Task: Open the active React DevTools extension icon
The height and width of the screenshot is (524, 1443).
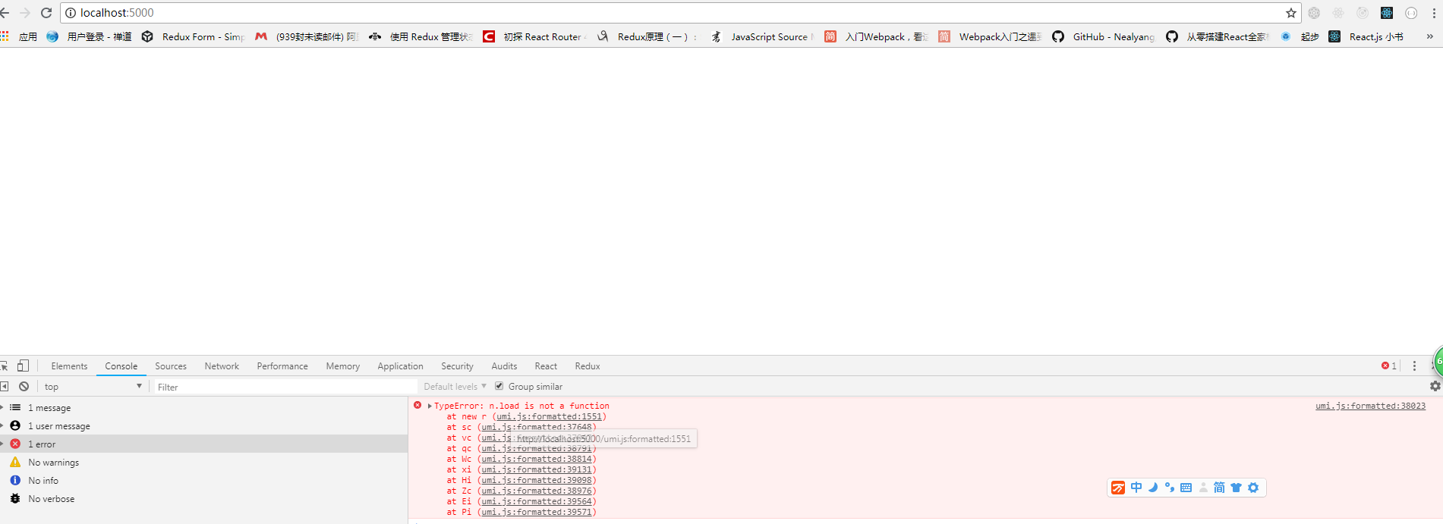Action: tap(1387, 13)
